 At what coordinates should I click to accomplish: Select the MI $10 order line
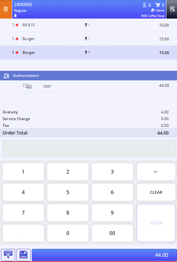click(x=88, y=25)
